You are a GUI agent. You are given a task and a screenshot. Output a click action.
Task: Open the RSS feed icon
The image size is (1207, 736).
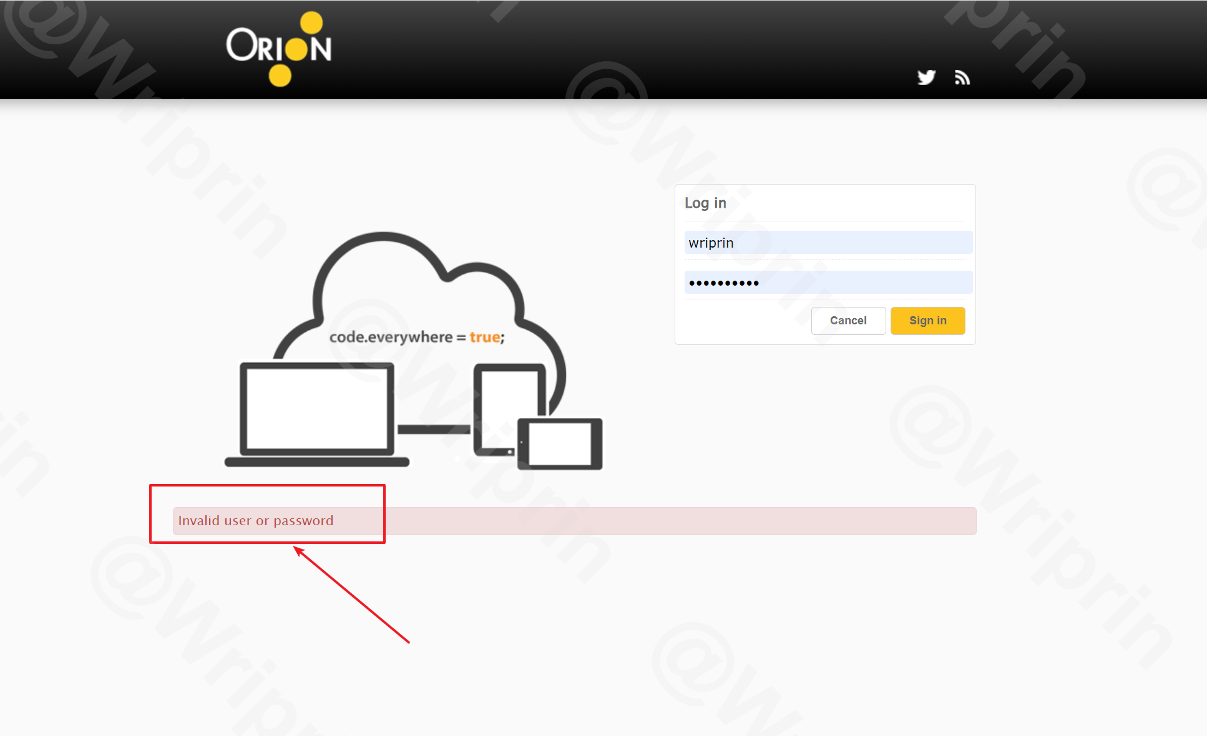tap(962, 77)
